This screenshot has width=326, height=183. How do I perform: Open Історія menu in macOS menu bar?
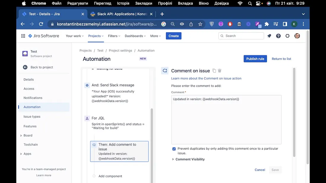pos(123,3)
